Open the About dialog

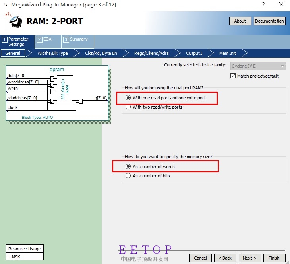(240, 21)
